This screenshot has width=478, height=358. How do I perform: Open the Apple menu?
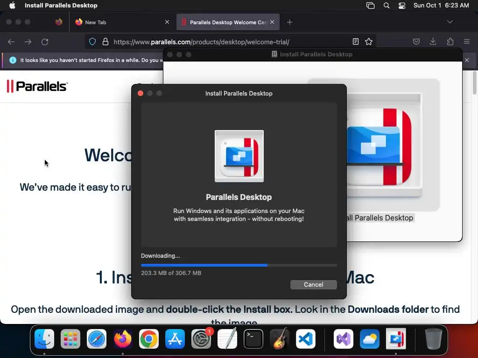(x=12, y=6)
